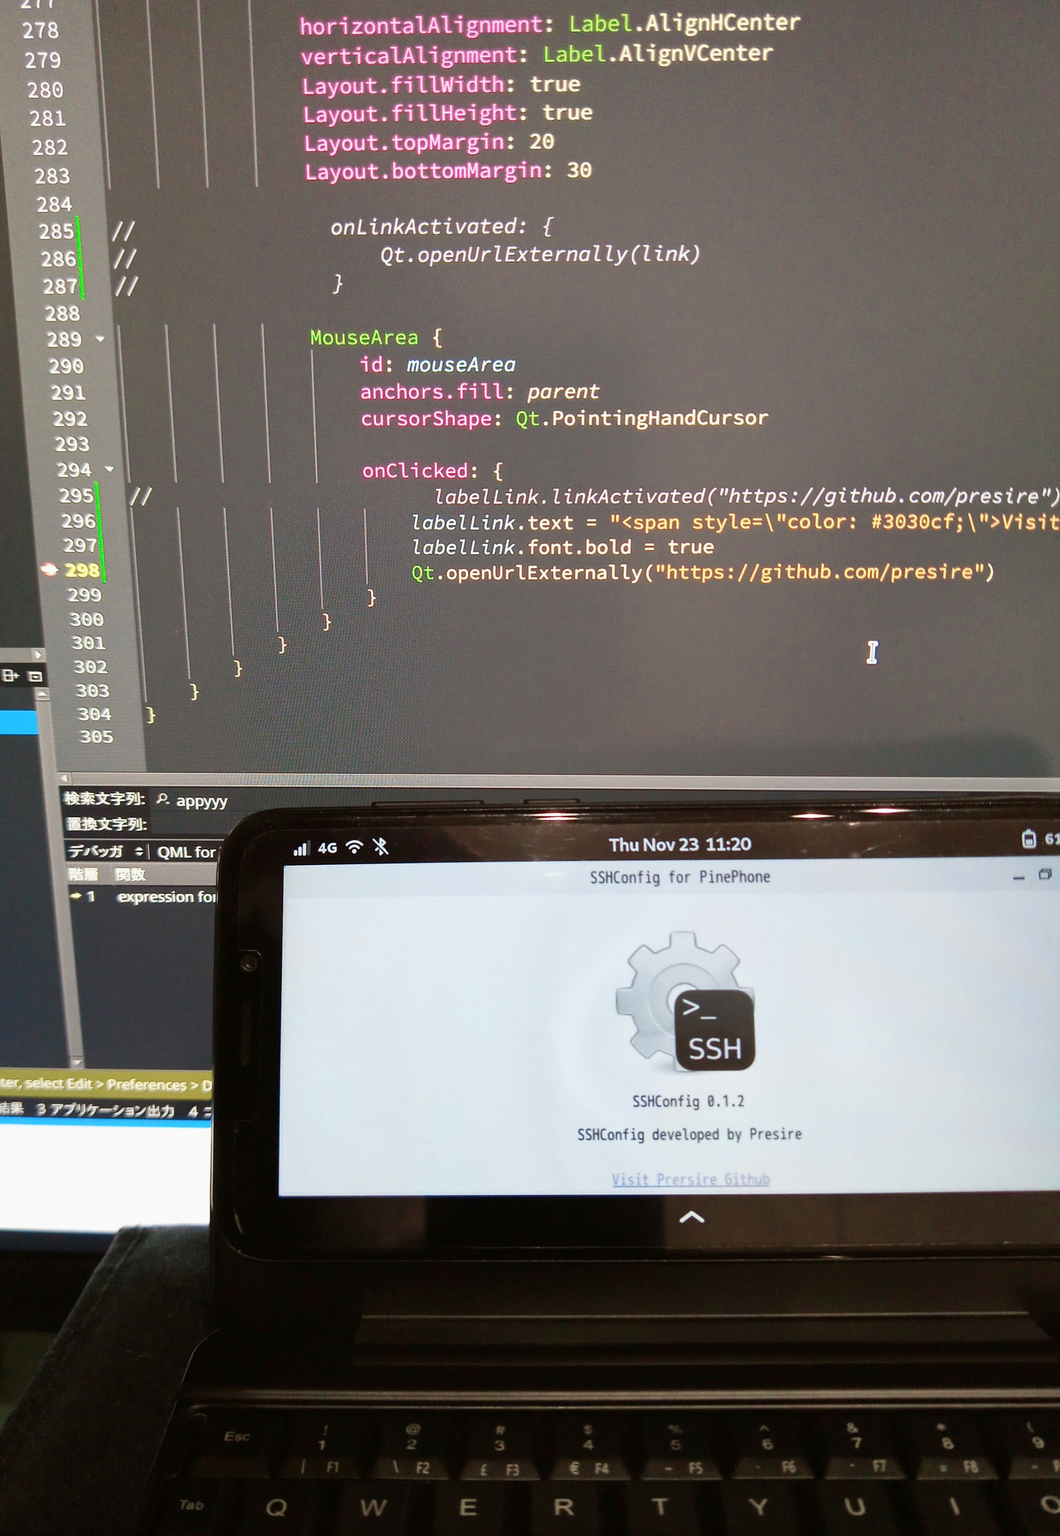Click the 4G indicator on the phone
This screenshot has height=1536, width=1060.
(x=328, y=848)
